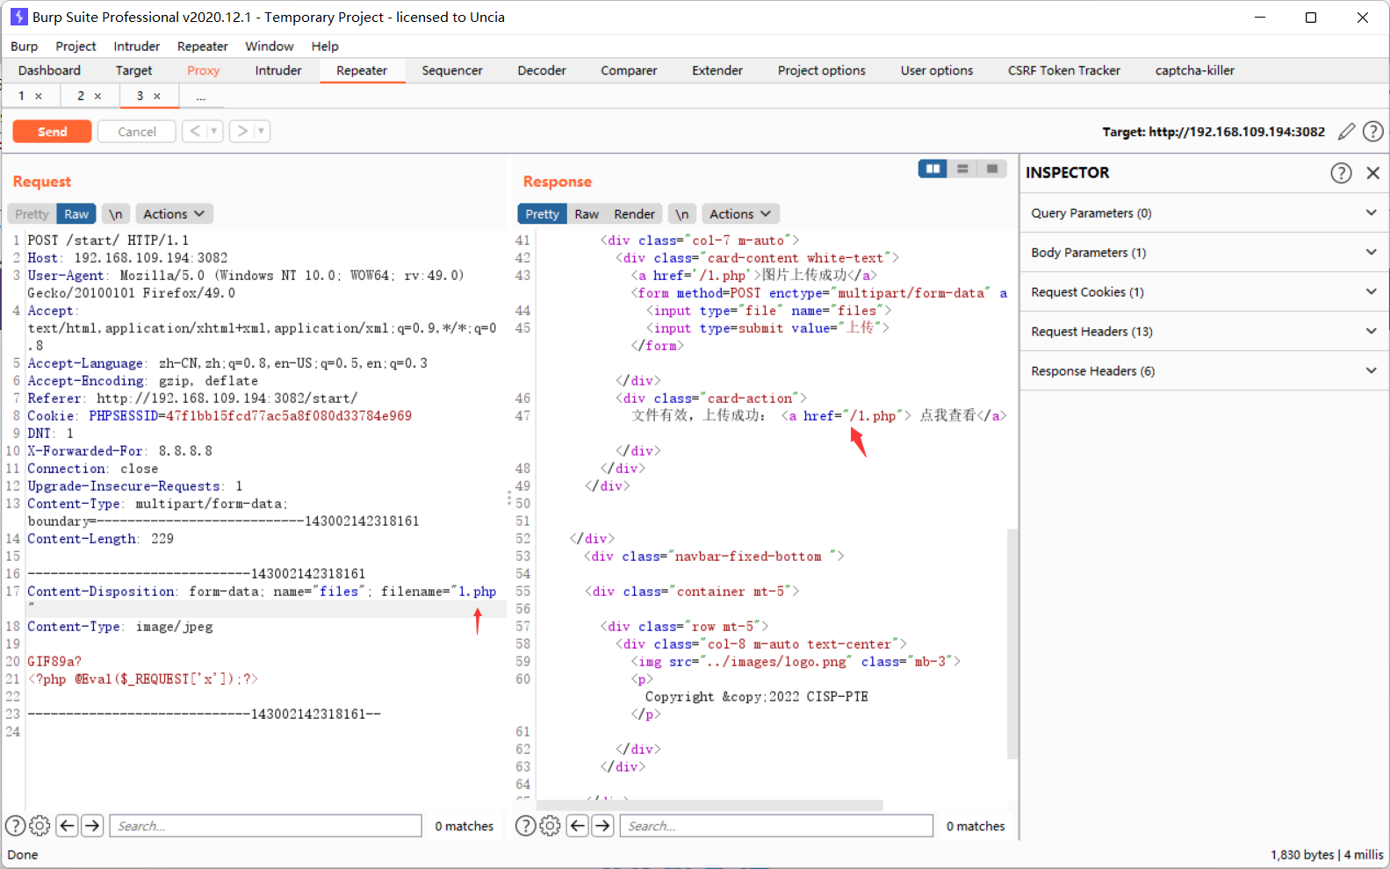Screen dimensions: 1390x869
Task: Open the Extender tab
Action: point(717,71)
